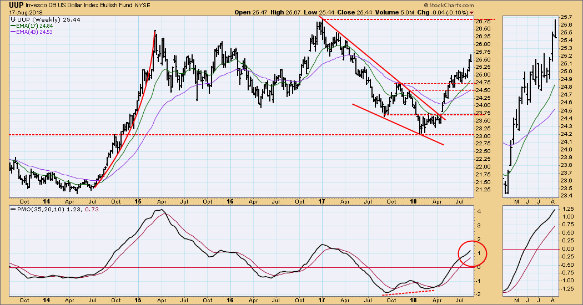Click the 22.00 price axis label

483,166
